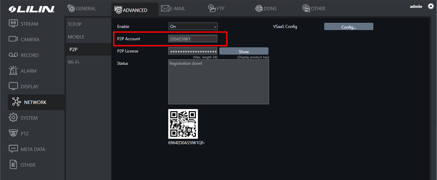The width and height of the screenshot is (437, 180).
Task: Click the VSaaS Config label
Action: tap(285, 27)
